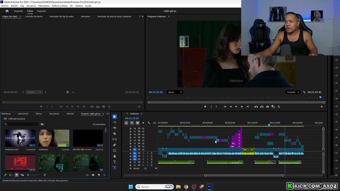340x191 pixels.
Task: Play the Program monitor sequence
Action: [x=236, y=107]
